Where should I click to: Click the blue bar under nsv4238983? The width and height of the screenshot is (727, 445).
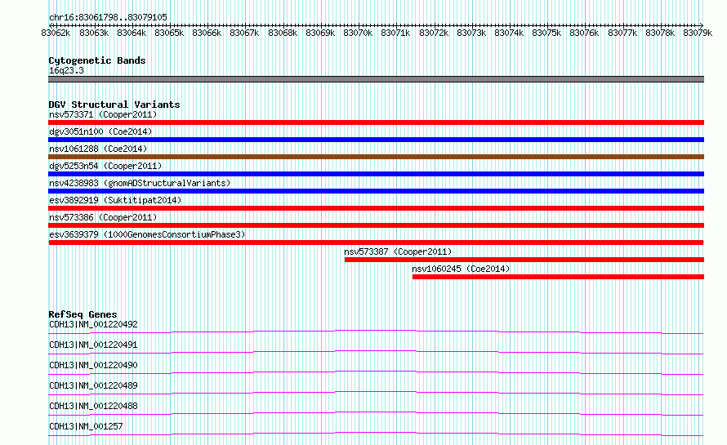[x=376, y=191]
